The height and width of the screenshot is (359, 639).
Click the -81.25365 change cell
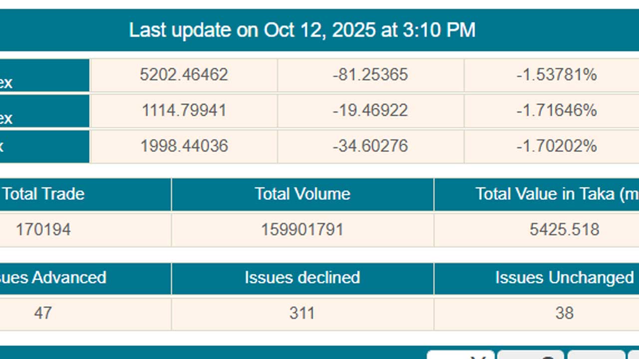click(x=370, y=75)
